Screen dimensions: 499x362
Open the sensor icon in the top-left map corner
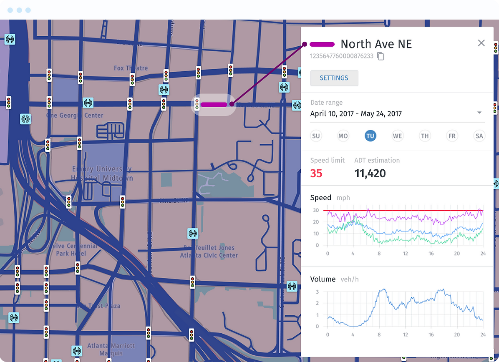10,40
